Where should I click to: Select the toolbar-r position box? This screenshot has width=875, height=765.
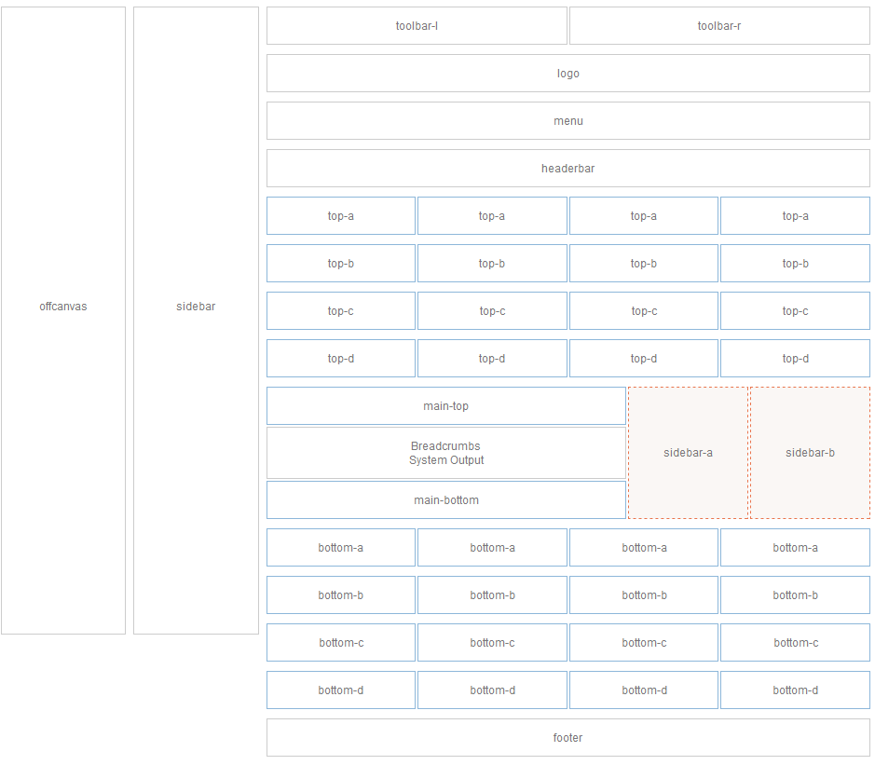tap(719, 26)
